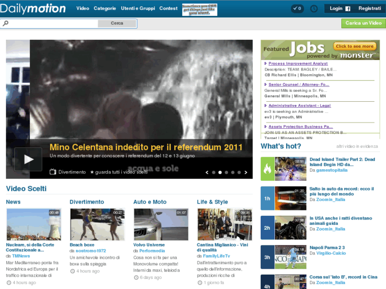
Task: Click the Divertimento label in featured player
Action: tap(72, 172)
